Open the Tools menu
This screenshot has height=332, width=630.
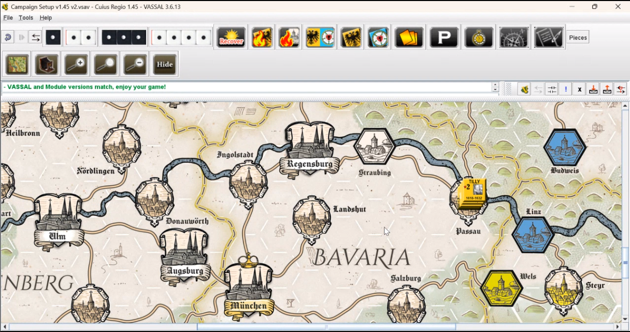[26, 18]
